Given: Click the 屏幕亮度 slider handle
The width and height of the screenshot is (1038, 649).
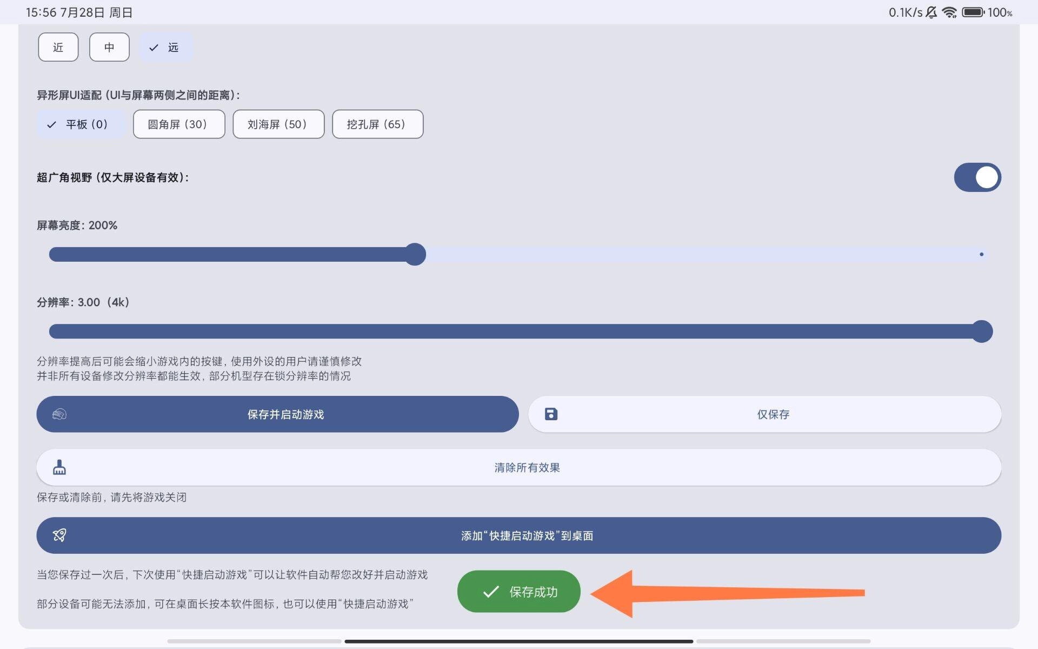Looking at the screenshot, I should [415, 254].
